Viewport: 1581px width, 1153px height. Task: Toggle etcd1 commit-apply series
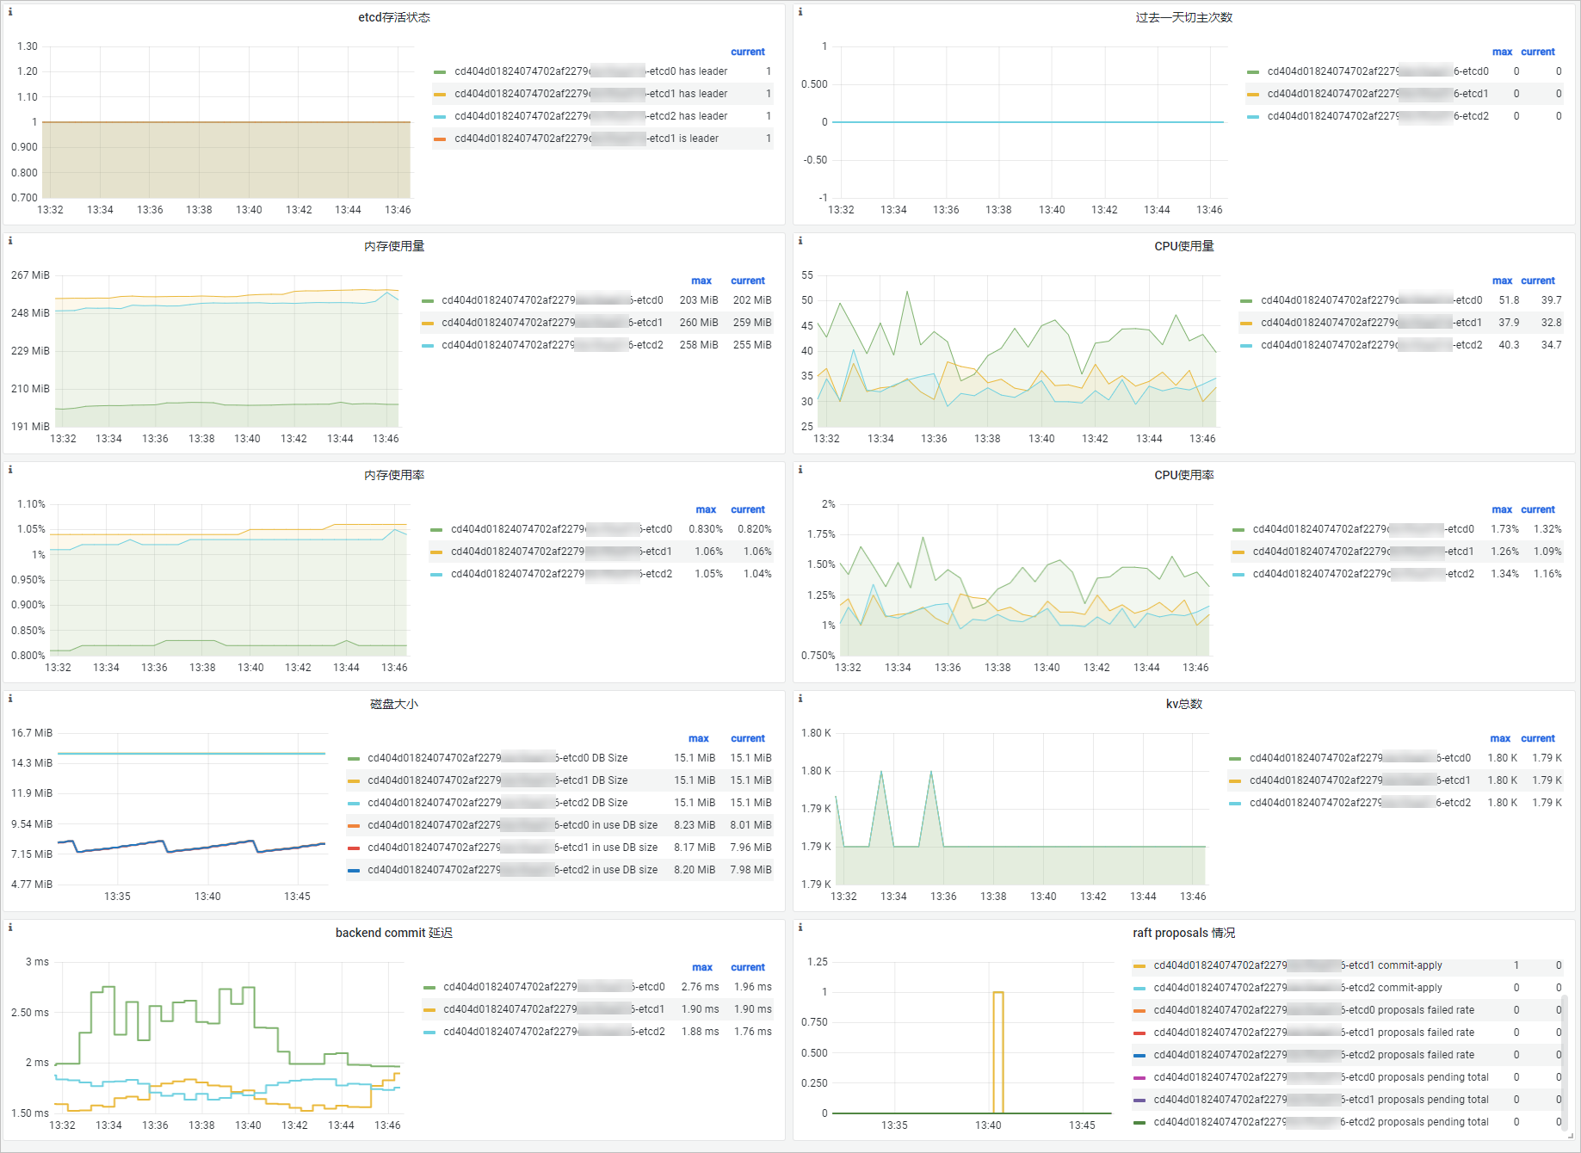pos(1298,965)
